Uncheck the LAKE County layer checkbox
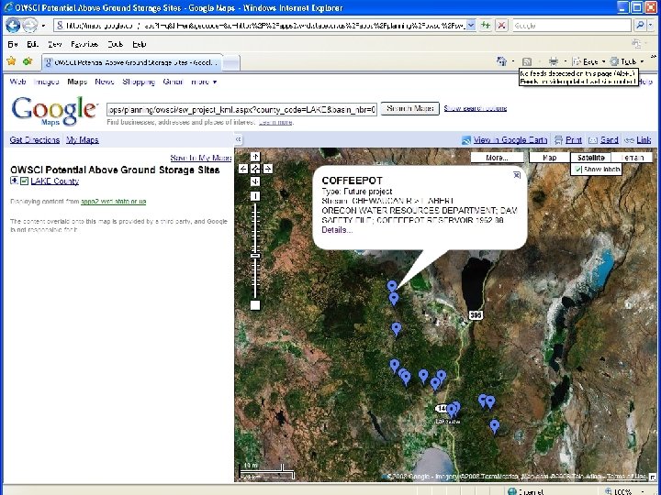Viewport: 661px width, 495px height. pos(25,181)
